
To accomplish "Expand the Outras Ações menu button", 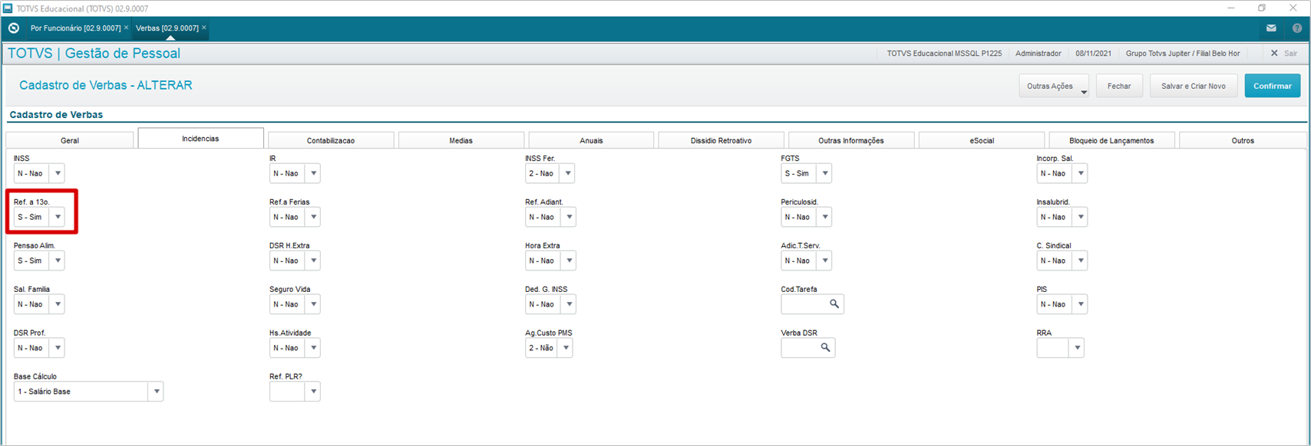I will click(x=1054, y=86).
